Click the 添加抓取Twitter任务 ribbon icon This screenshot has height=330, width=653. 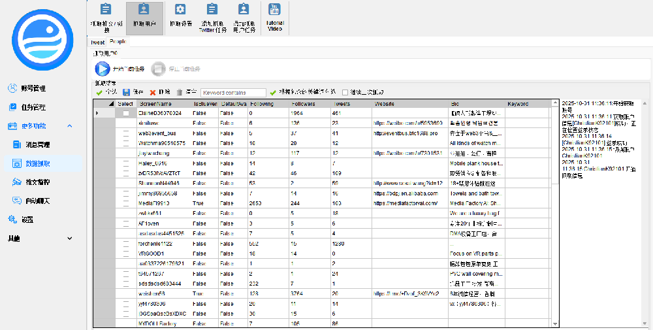point(212,10)
